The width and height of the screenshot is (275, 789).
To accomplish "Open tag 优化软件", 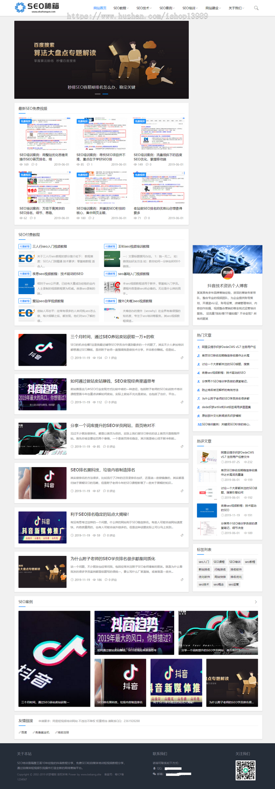I will 204,577.
